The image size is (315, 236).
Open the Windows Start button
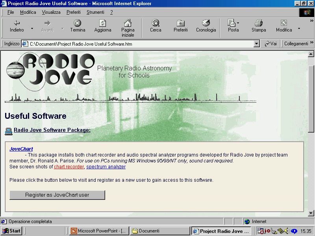coord(11,231)
